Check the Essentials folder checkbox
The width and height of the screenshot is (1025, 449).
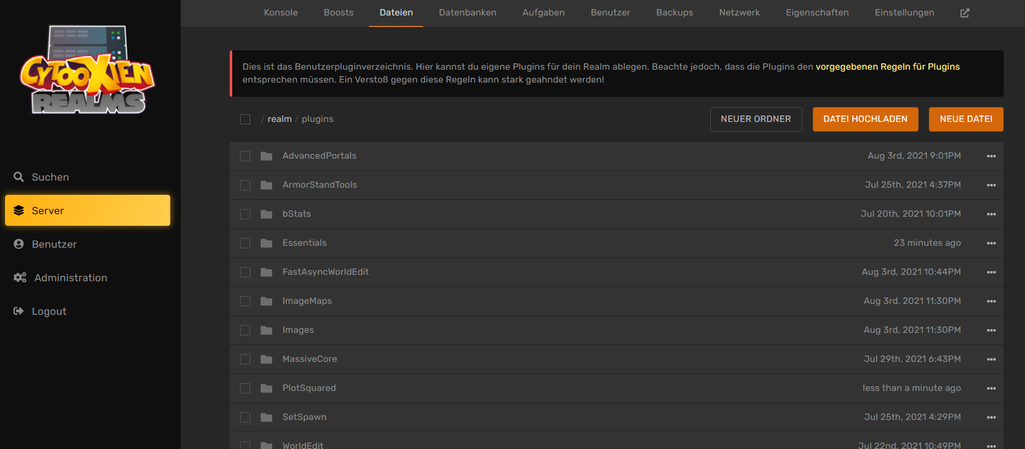tap(245, 243)
